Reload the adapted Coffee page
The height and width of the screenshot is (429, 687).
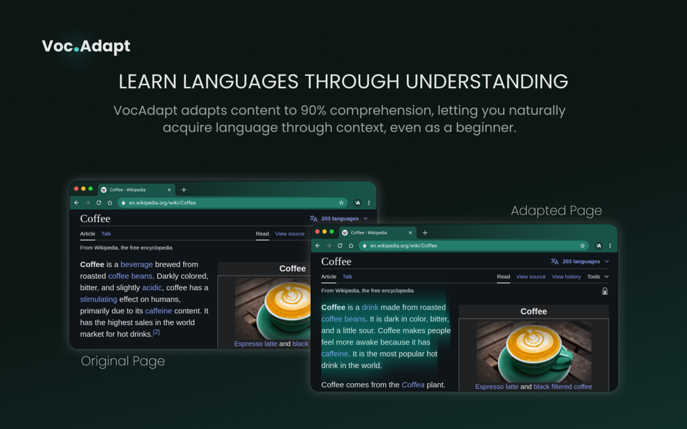tap(340, 245)
